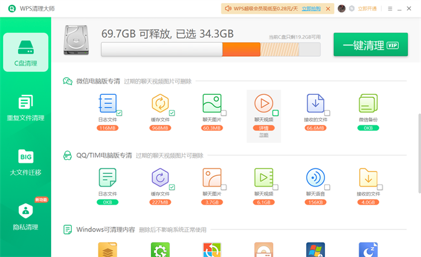Click the 微信备份 backup icon

point(367,104)
